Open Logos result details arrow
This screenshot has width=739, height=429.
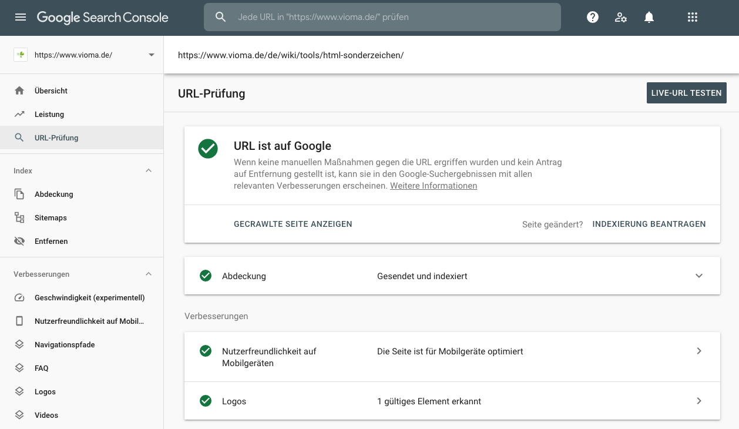699,401
